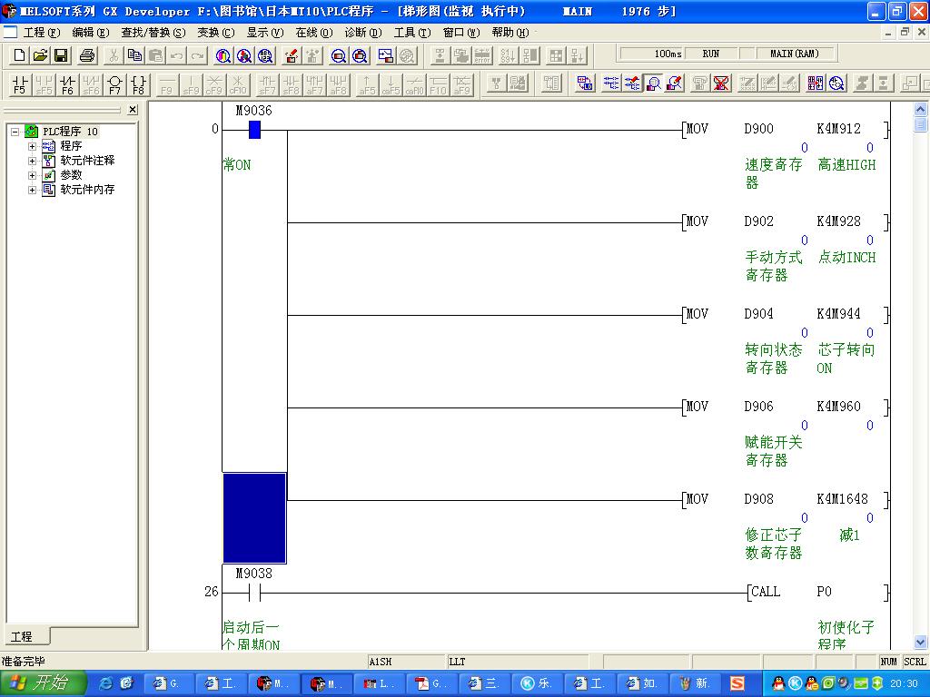Click the M9036 blue contact in ladder
This screenshot has height=697, width=930.
[x=254, y=130]
